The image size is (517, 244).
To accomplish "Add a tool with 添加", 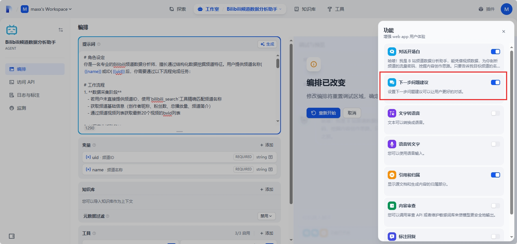I will point(267,233).
